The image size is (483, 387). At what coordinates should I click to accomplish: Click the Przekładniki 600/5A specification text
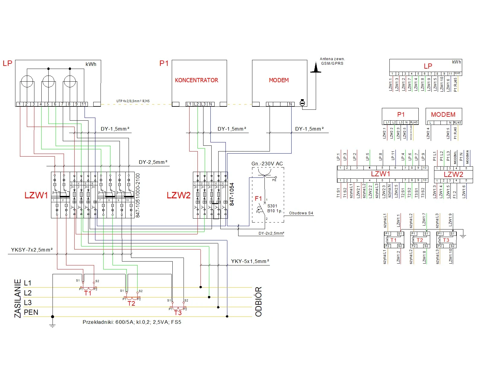[132, 322]
